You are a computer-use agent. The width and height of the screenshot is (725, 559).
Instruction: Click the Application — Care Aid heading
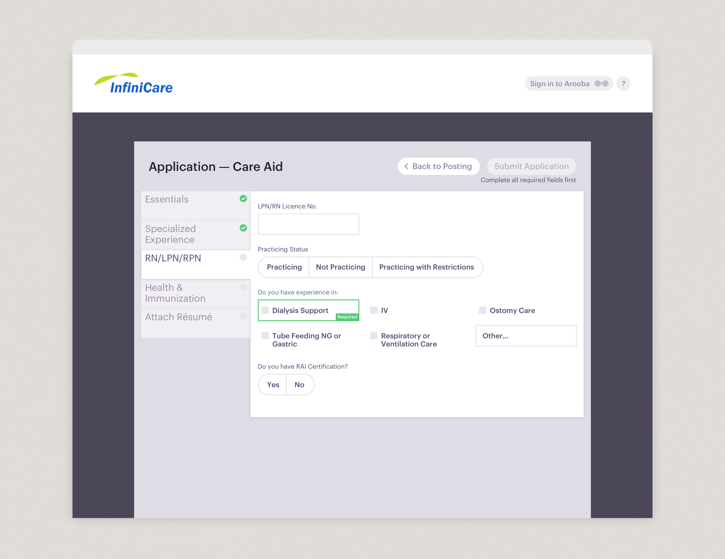[x=216, y=167]
